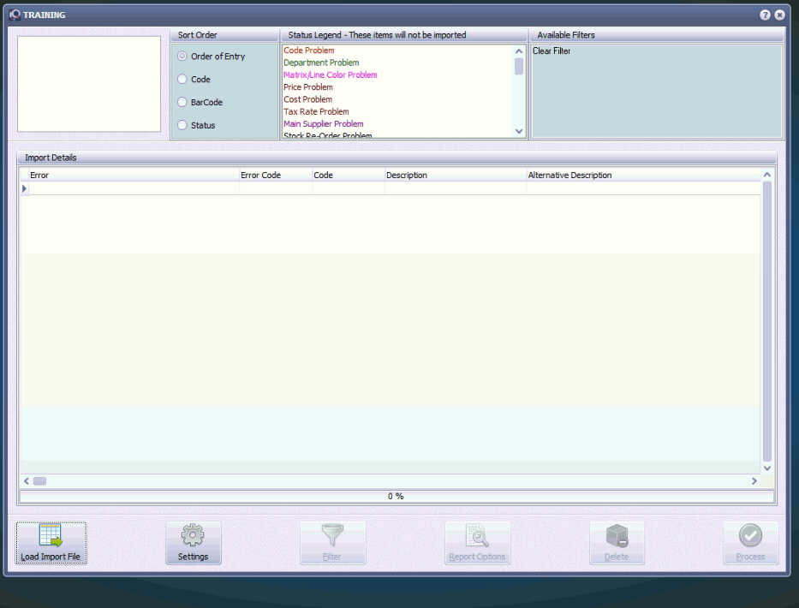Viewport: 799px width, 608px height.
Task: Open the help question mark icon
Action: [765, 15]
